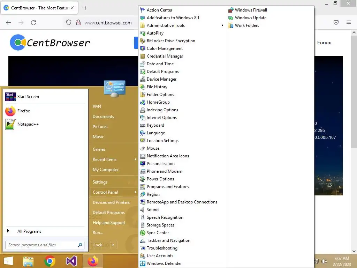Viewport: 357px width, 268px height.
Task: Open the Games folder link
Action: pos(99,149)
